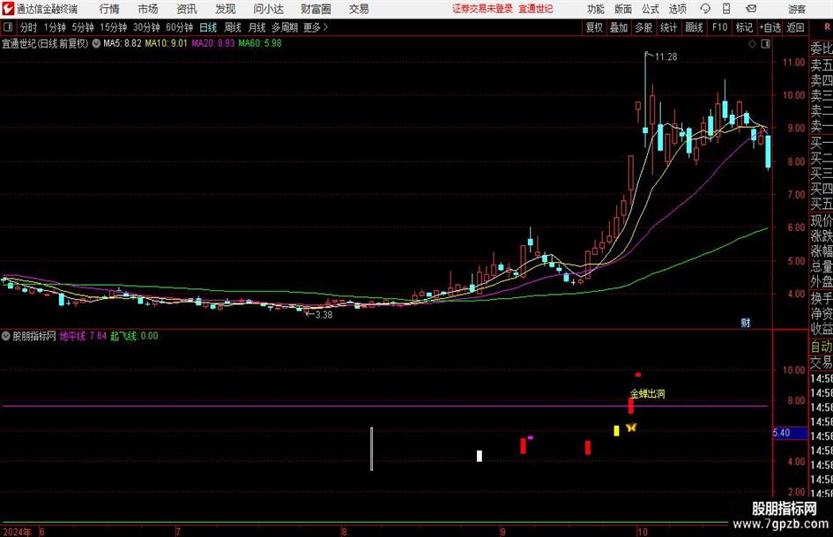
Task: Click the 叠加 overlay button
Action: click(619, 27)
